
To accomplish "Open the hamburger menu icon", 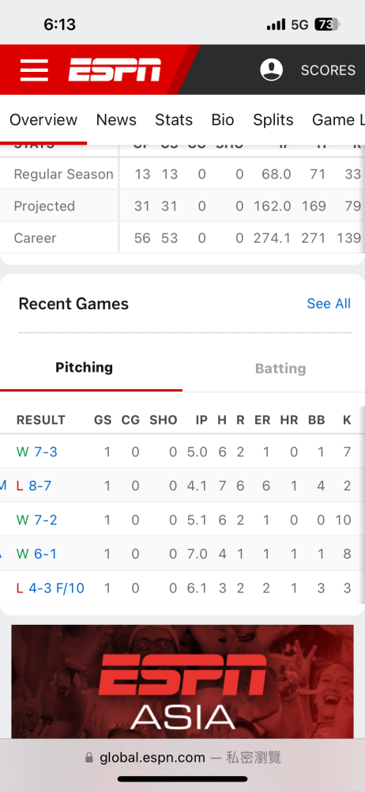I will click(34, 70).
